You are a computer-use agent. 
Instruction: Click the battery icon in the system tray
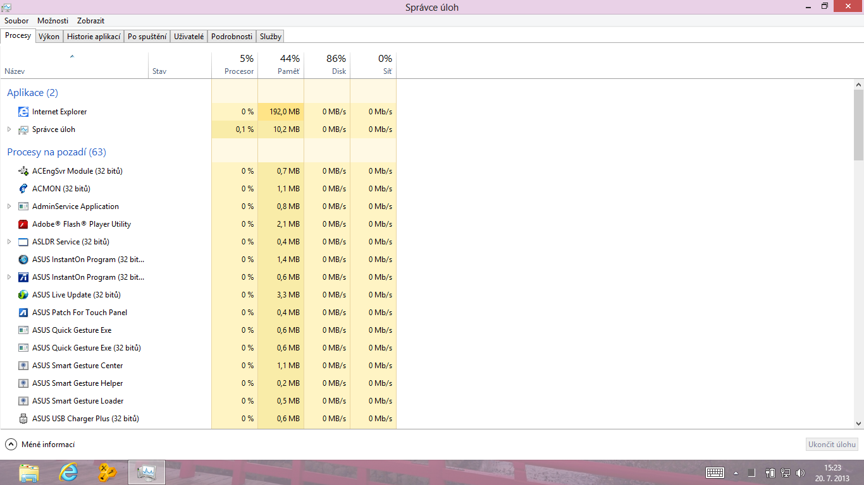[x=770, y=473]
